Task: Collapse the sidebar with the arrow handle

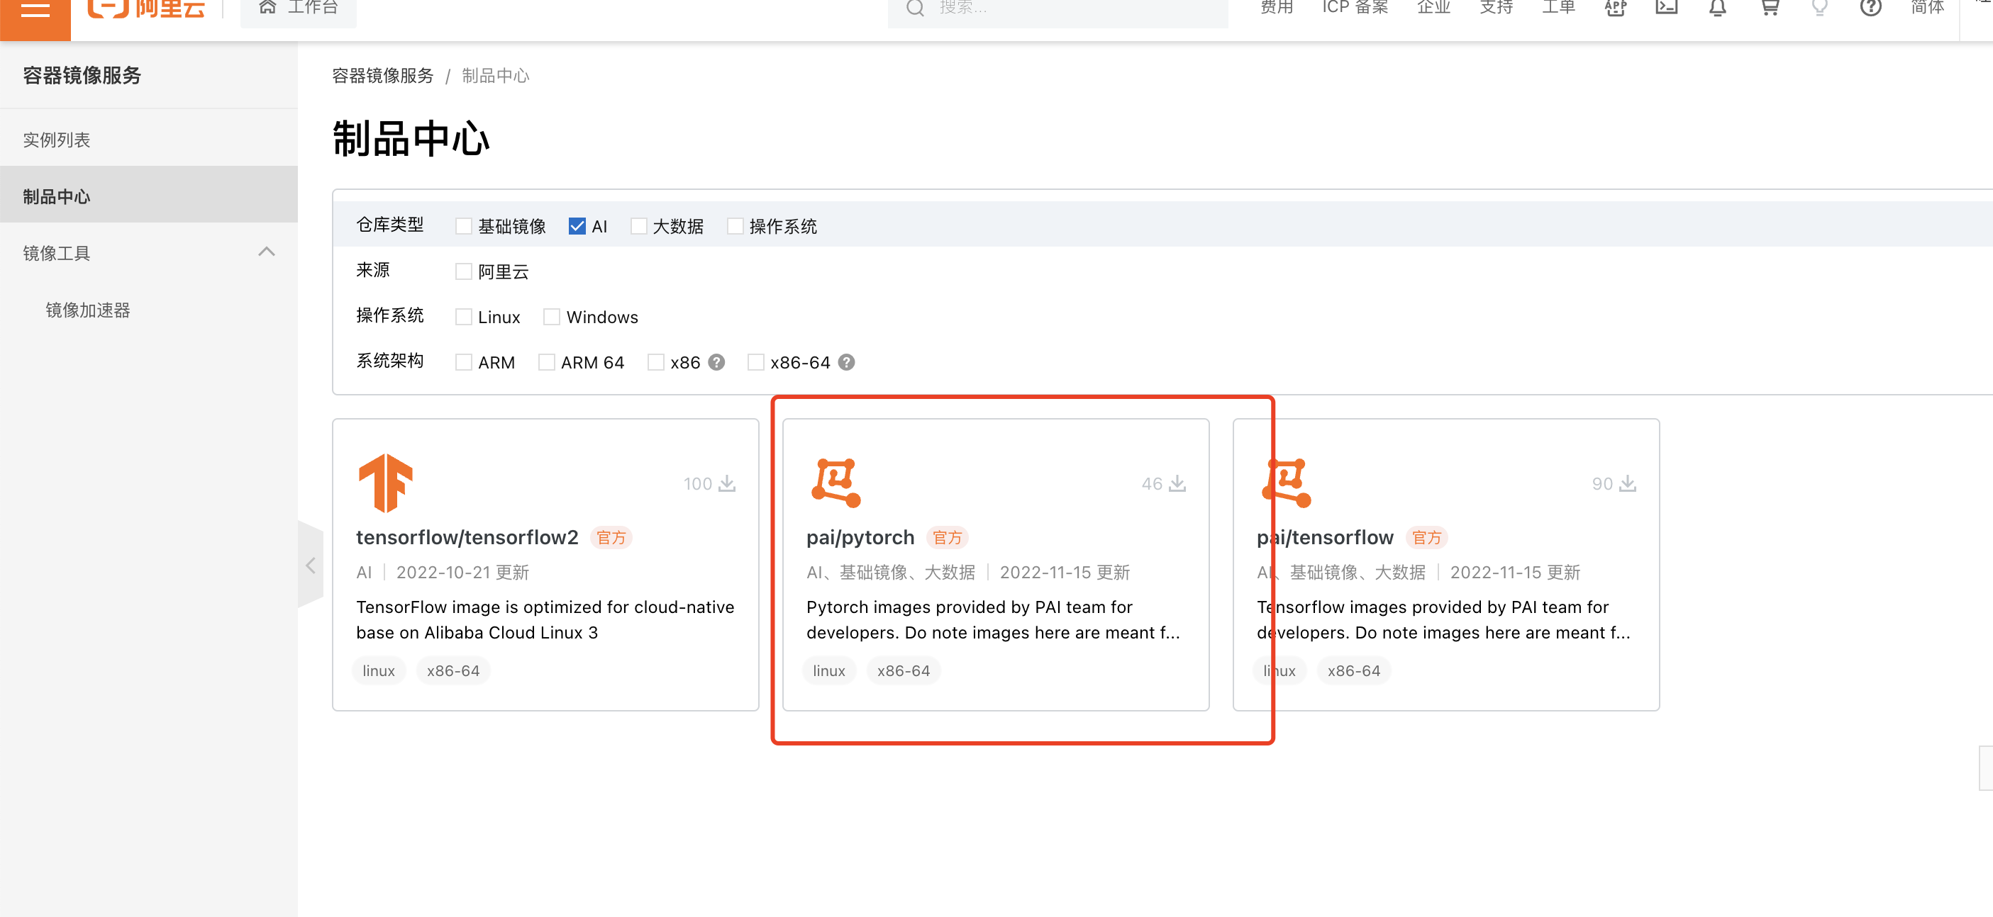Action: pos(310,566)
